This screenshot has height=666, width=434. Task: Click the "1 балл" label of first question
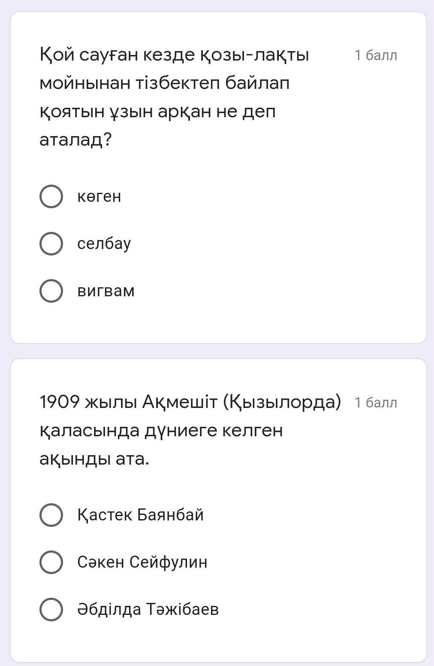click(x=376, y=55)
